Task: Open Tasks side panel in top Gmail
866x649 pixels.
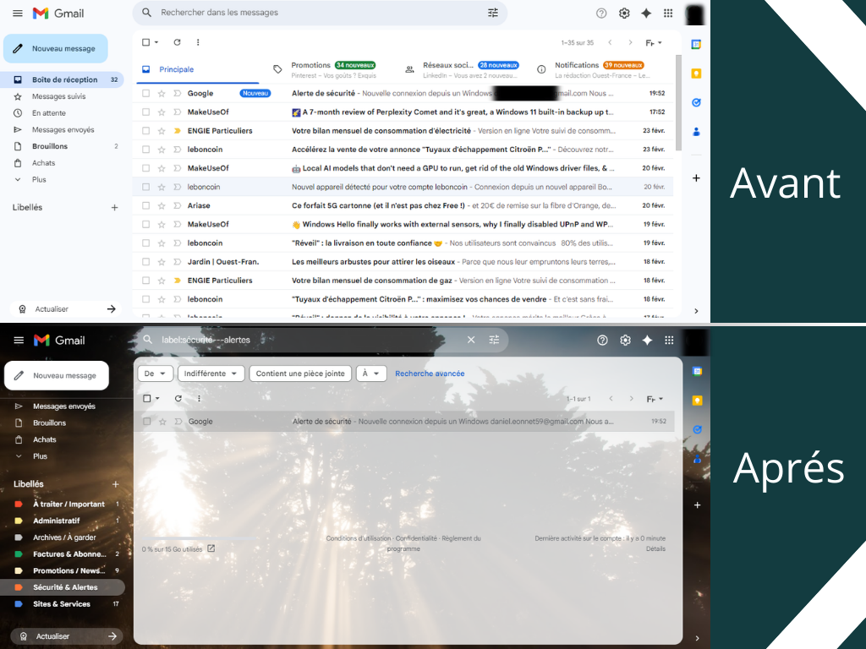Action: tap(697, 102)
